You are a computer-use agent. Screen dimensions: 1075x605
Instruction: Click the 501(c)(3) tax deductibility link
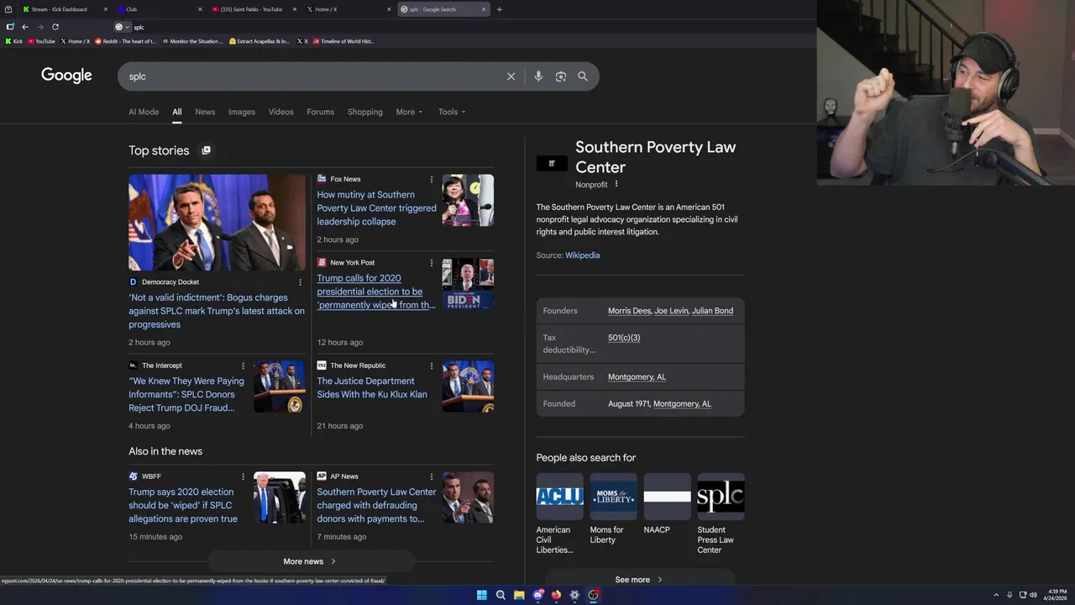pyautogui.click(x=624, y=338)
